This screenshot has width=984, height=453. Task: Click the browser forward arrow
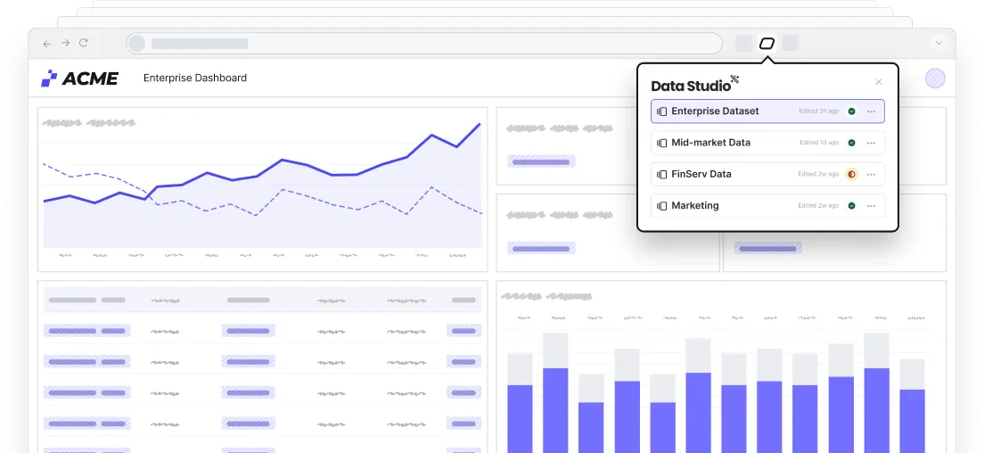[65, 44]
